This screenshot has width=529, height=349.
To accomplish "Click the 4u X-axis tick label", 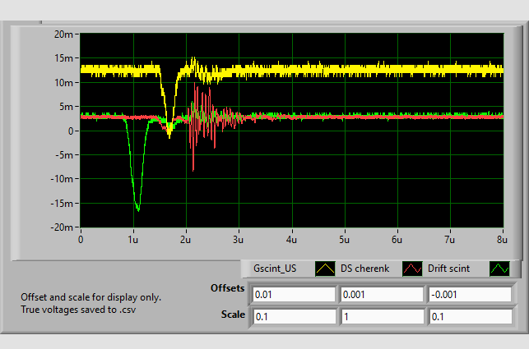I will coord(291,240).
